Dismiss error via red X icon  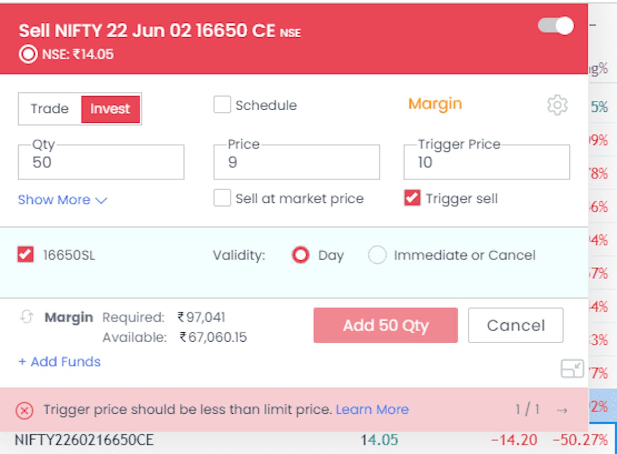point(24,410)
